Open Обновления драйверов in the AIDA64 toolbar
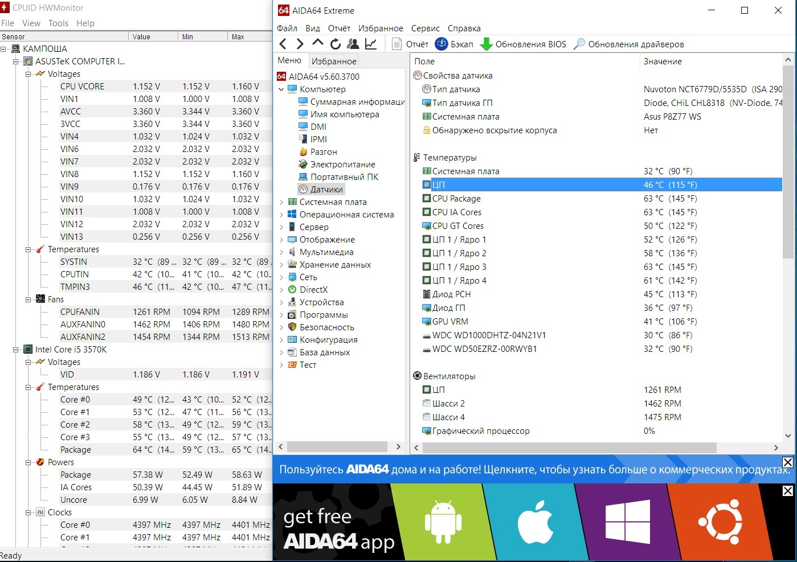This screenshot has width=797, height=562. click(628, 44)
